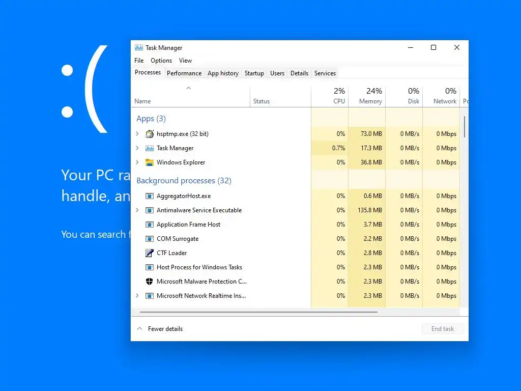Image resolution: width=521 pixels, height=391 pixels.
Task: Select the CTF Loader row name
Action: point(172,253)
